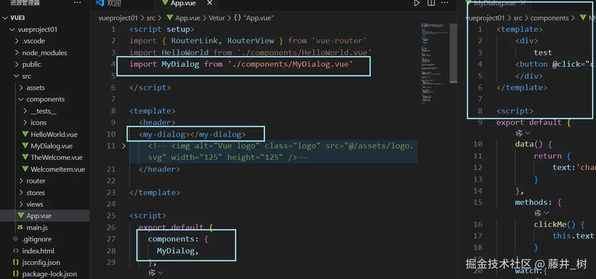Screen dimensions: 596x279
Task: Click the JS icon beside main.js
Action: [x=20, y=228]
